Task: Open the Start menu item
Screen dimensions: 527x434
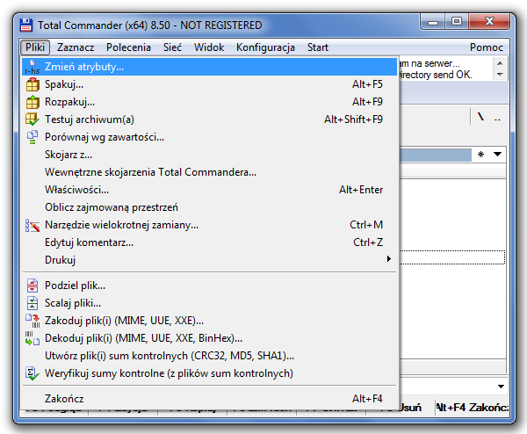Action: pyautogui.click(x=318, y=47)
